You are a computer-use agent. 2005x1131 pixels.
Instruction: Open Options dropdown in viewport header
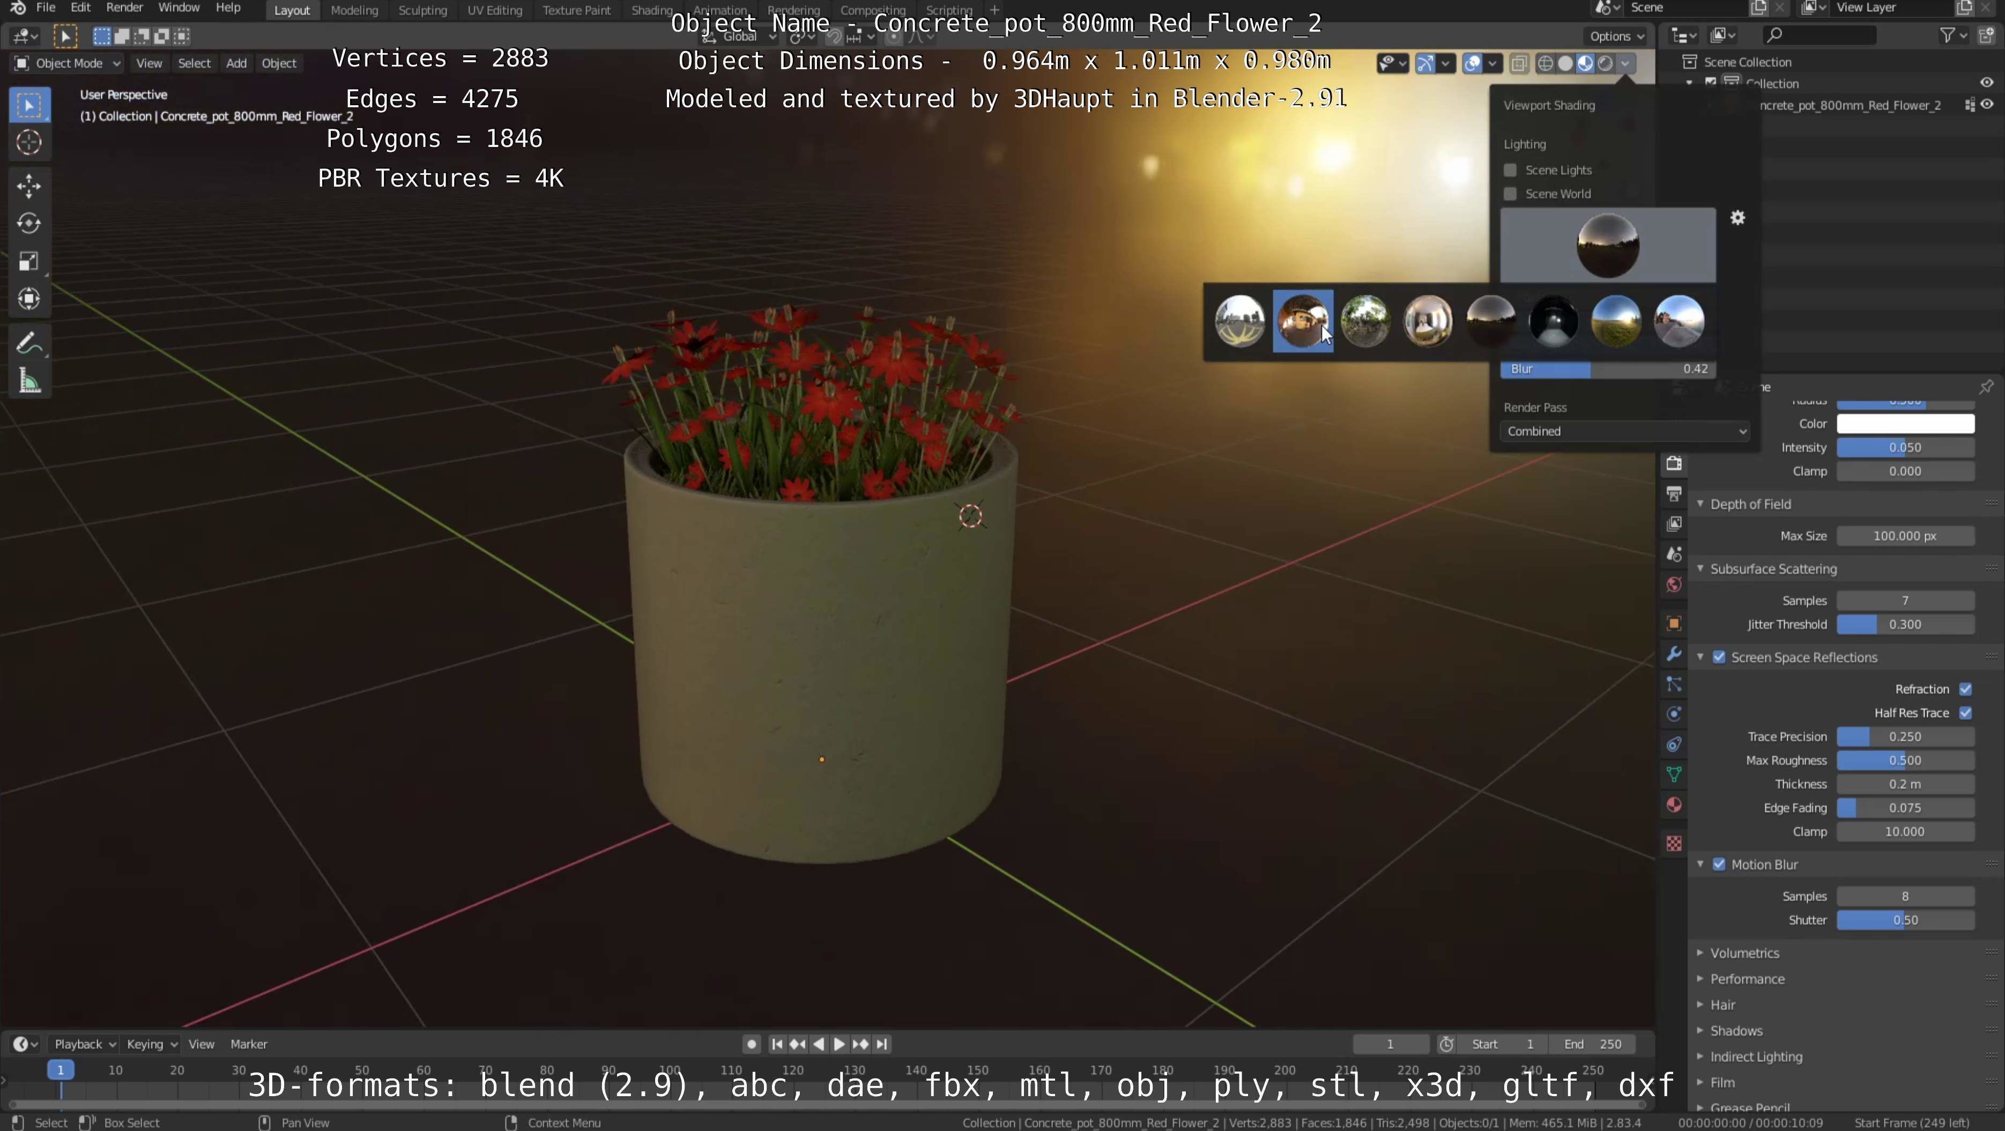coord(1617,36)
